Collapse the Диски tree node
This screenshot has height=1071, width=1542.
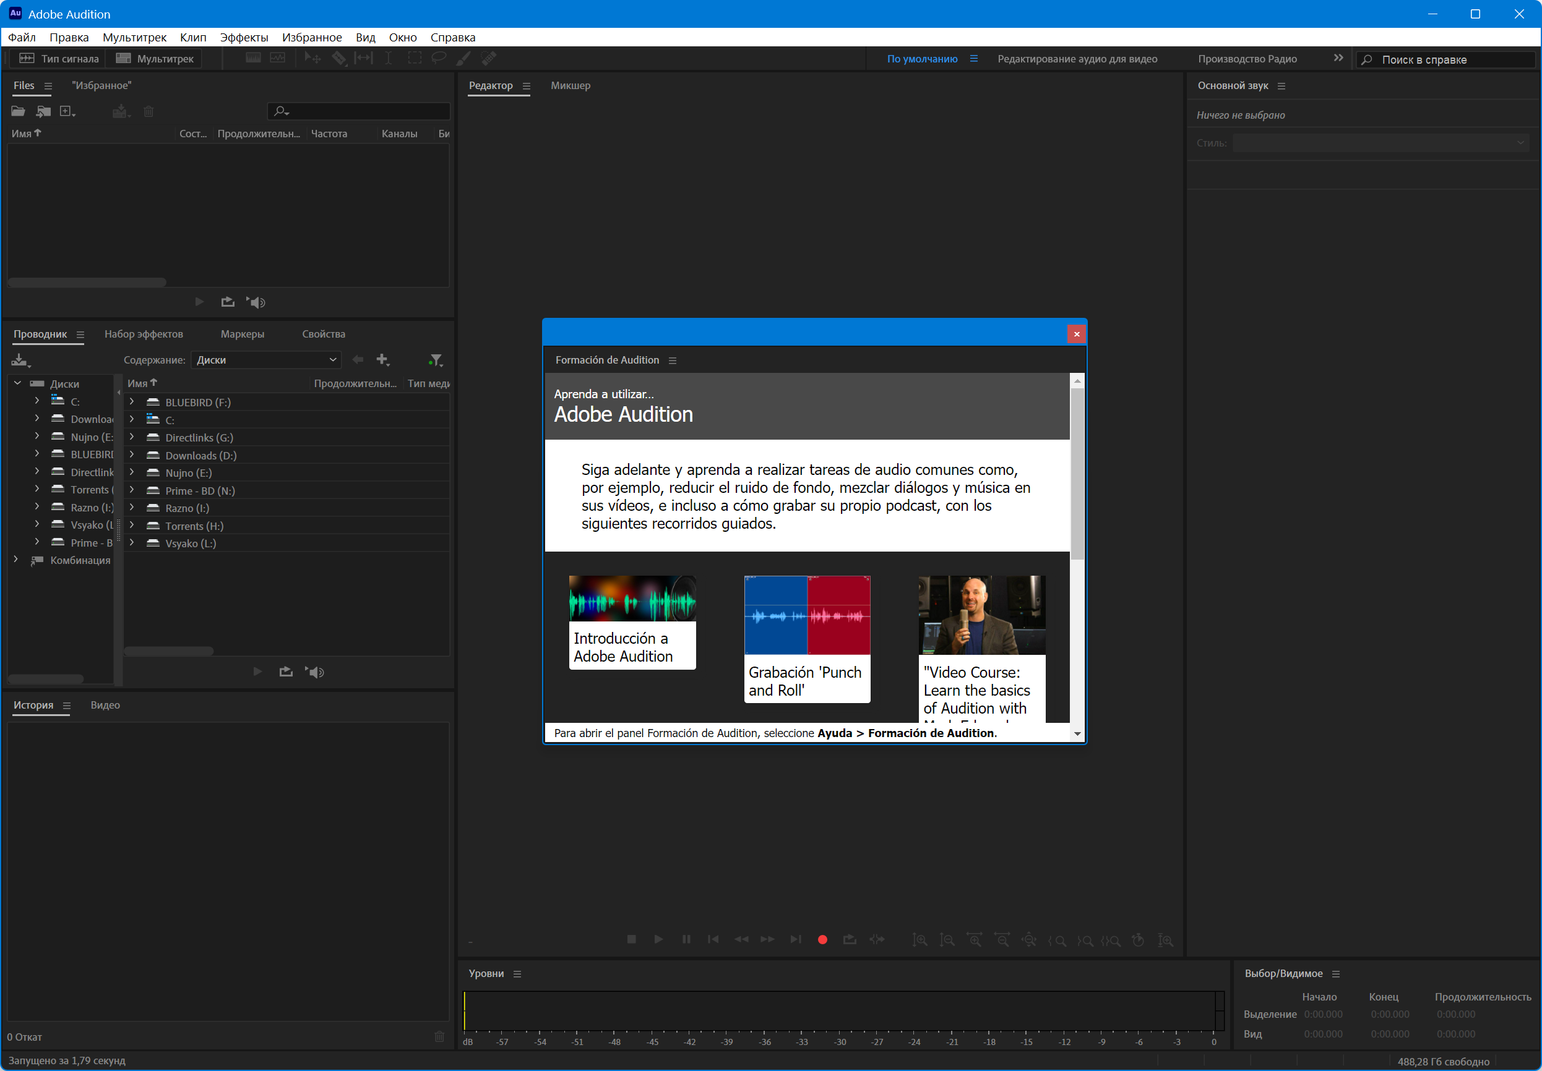pyautogui.click(x=17, y=383)
